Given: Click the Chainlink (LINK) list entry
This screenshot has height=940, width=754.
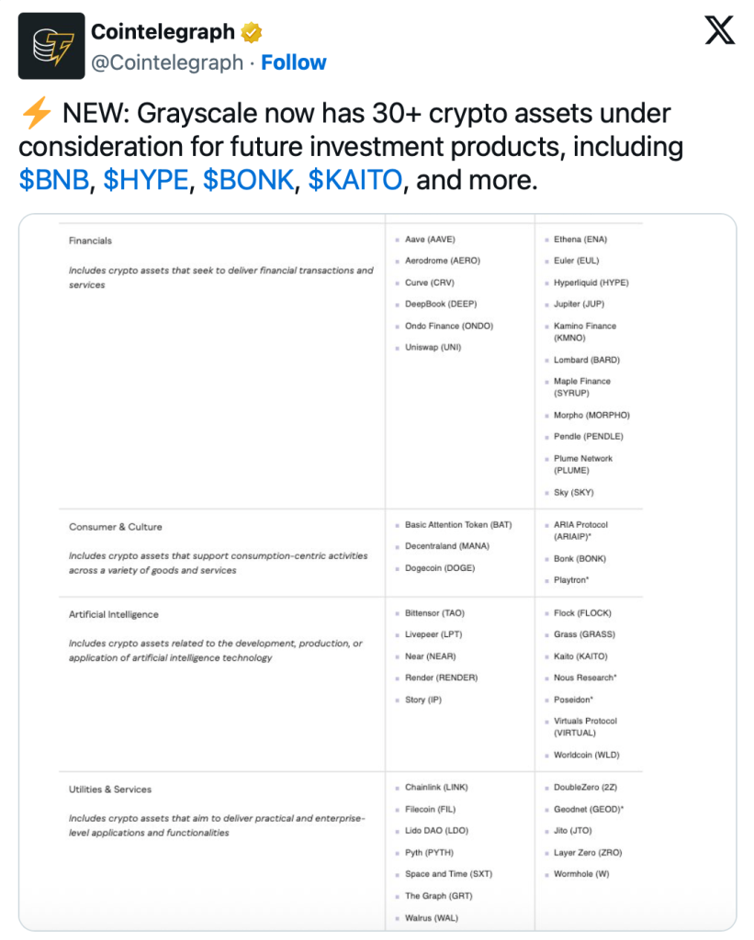Looking at the screenshot, I should pos(436,788).
